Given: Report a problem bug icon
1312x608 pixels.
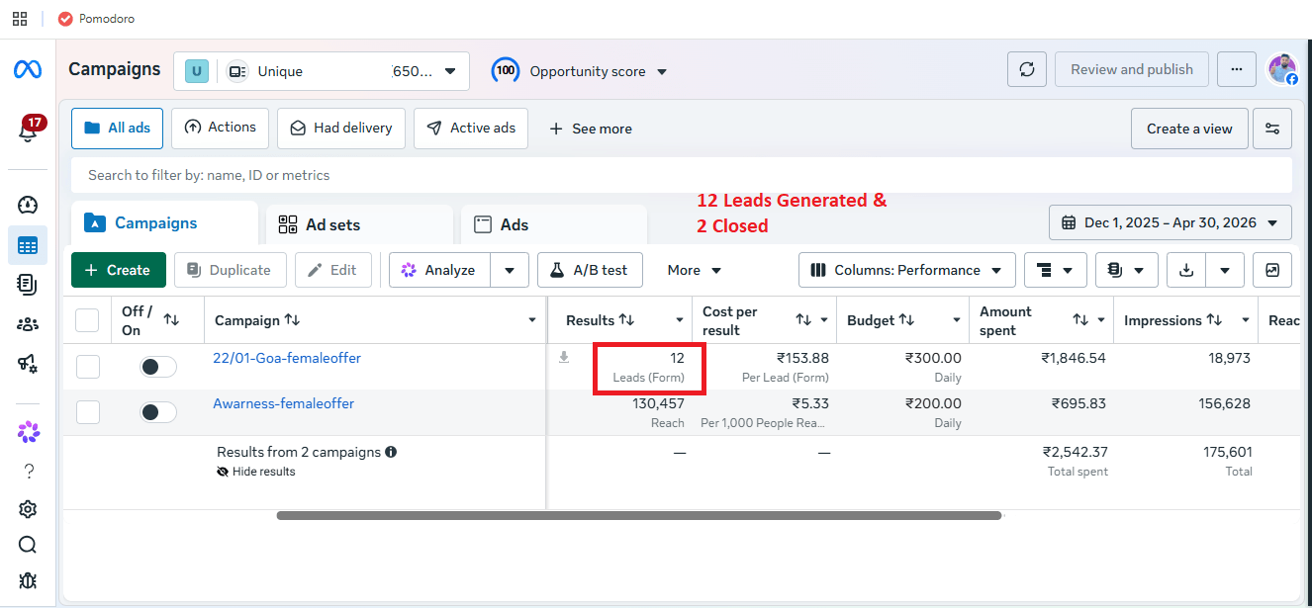Looking at the screenshot, I should (x=28, y=580).
